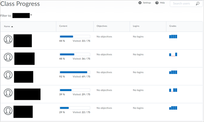
Task: Click the Help label link
Action: point(162,3)
